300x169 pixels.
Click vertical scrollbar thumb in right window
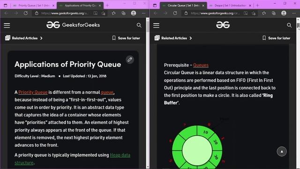tap(298, 25)
